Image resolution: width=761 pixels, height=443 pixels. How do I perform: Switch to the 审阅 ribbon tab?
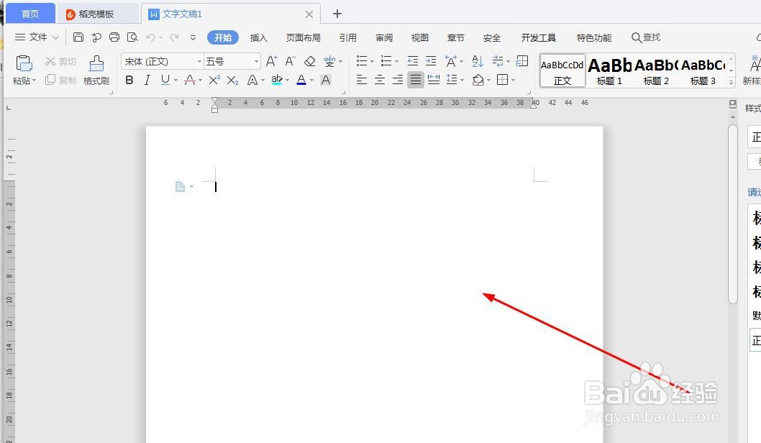pyautogui.click(x=384, y=37)
